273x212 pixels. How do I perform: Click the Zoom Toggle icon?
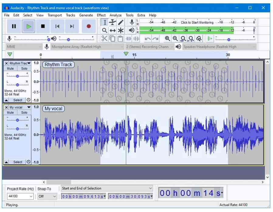point(199,39)
